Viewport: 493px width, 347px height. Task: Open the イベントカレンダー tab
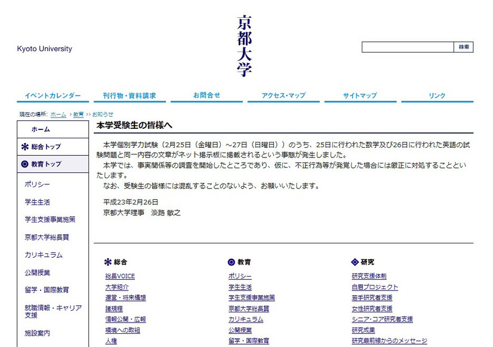(53, 96)
